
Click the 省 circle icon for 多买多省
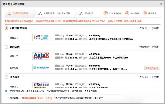click(145, 13)
